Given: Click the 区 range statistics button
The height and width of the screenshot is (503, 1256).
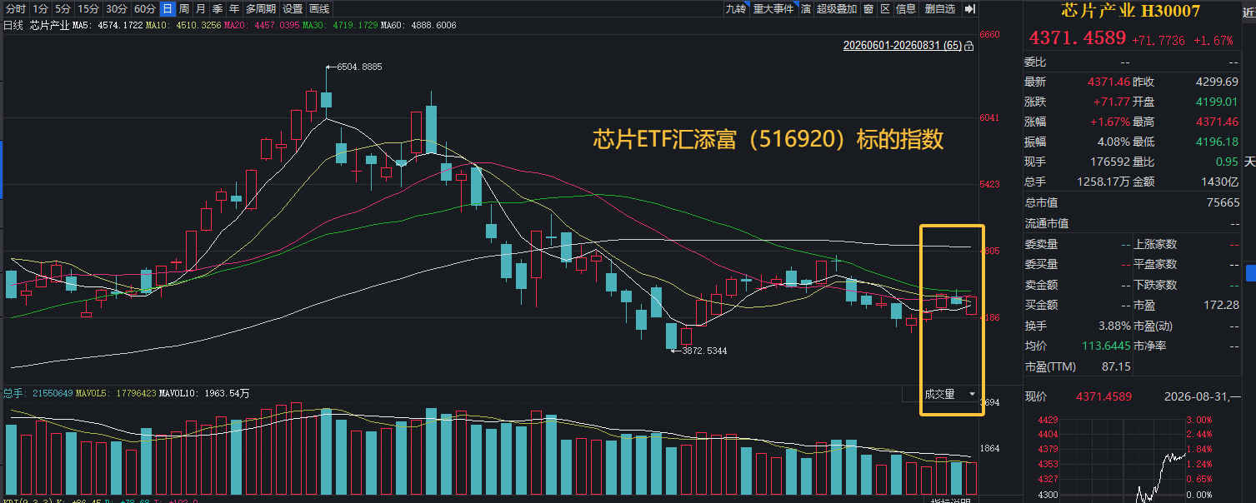Looking at the screenshot, I should [885, 9].
